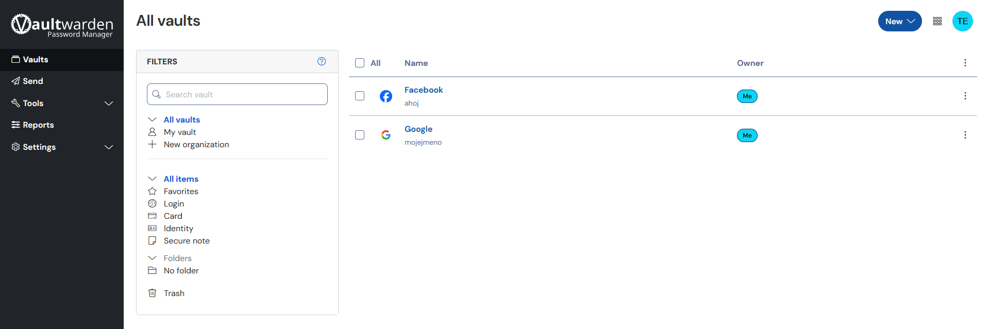The image size is (989, 329).
Task: Go to Send in the sidebar
Action: (33, 81)
